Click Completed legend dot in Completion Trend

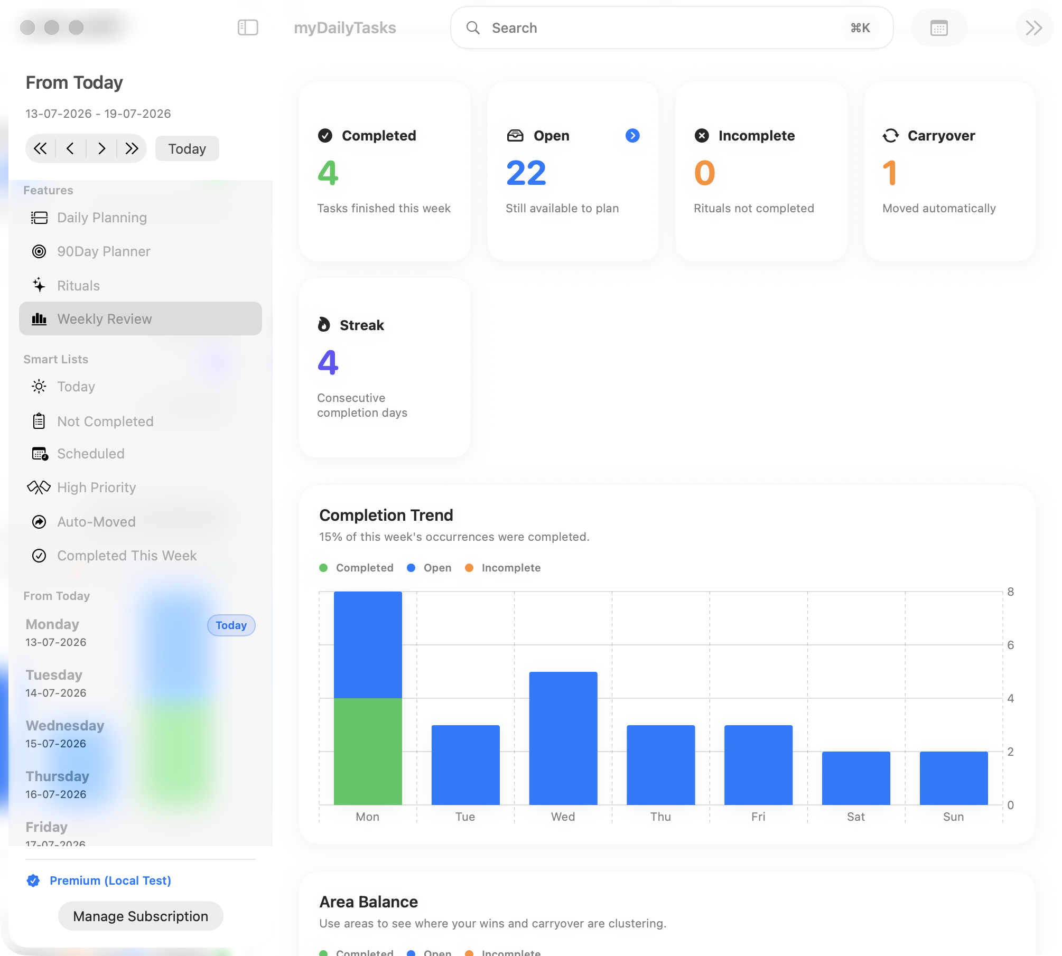click(x=323, y=568)
